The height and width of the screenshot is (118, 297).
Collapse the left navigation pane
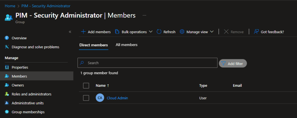[70, 32]
